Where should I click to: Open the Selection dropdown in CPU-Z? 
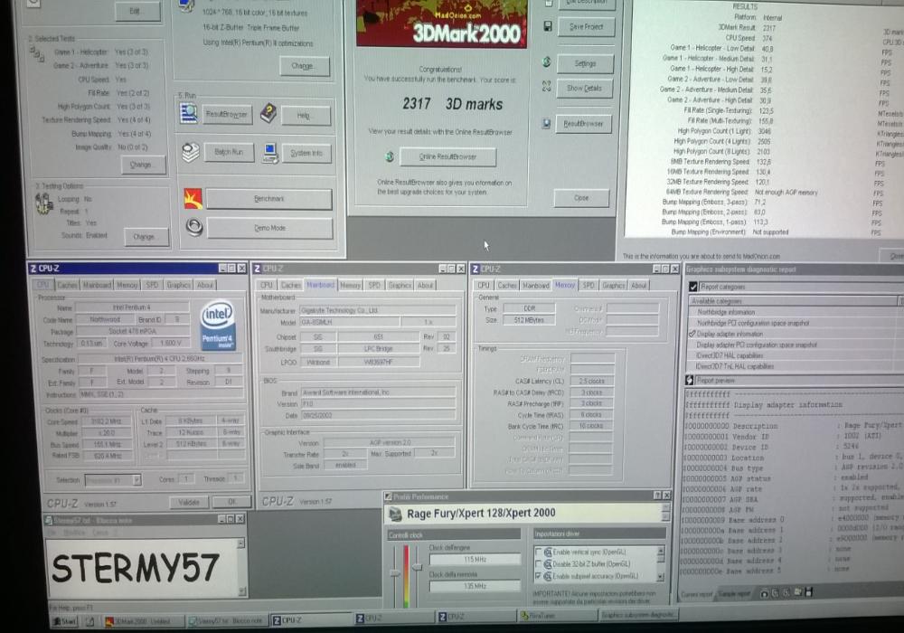(137, 479)
